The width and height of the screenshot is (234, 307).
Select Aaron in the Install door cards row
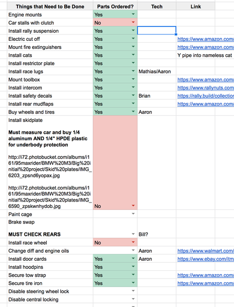157,259
